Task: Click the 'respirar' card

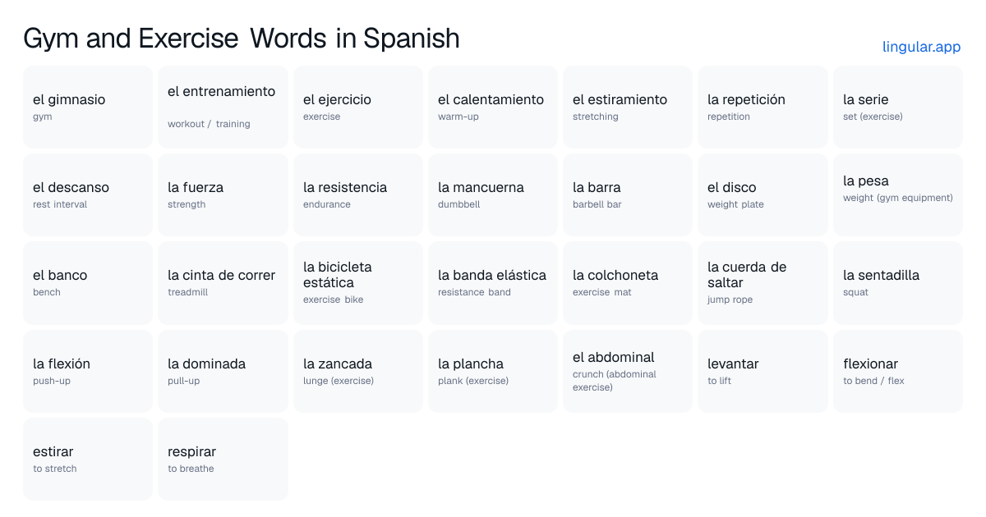Action: tap(223, 459)
